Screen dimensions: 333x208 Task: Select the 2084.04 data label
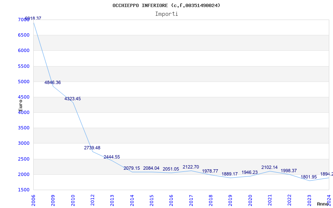(151, 168)
